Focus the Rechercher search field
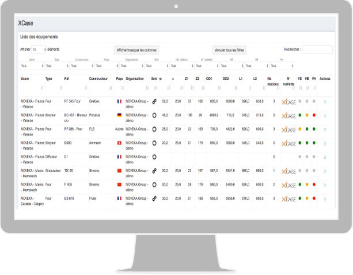353x275 pixels. pos(317,50)
